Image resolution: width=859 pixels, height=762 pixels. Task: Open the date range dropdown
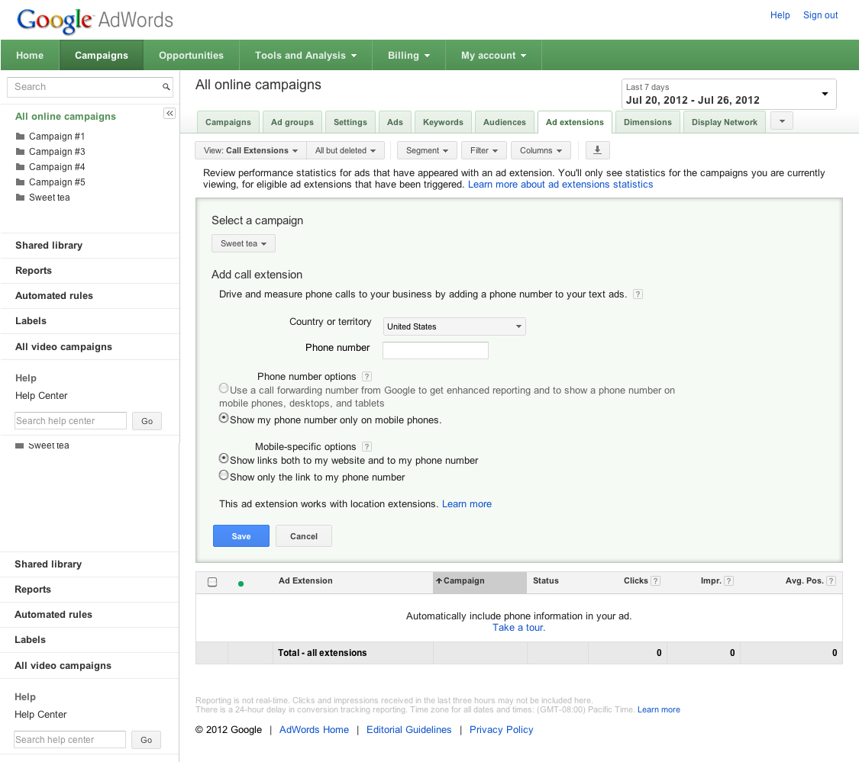coord(728,95)
